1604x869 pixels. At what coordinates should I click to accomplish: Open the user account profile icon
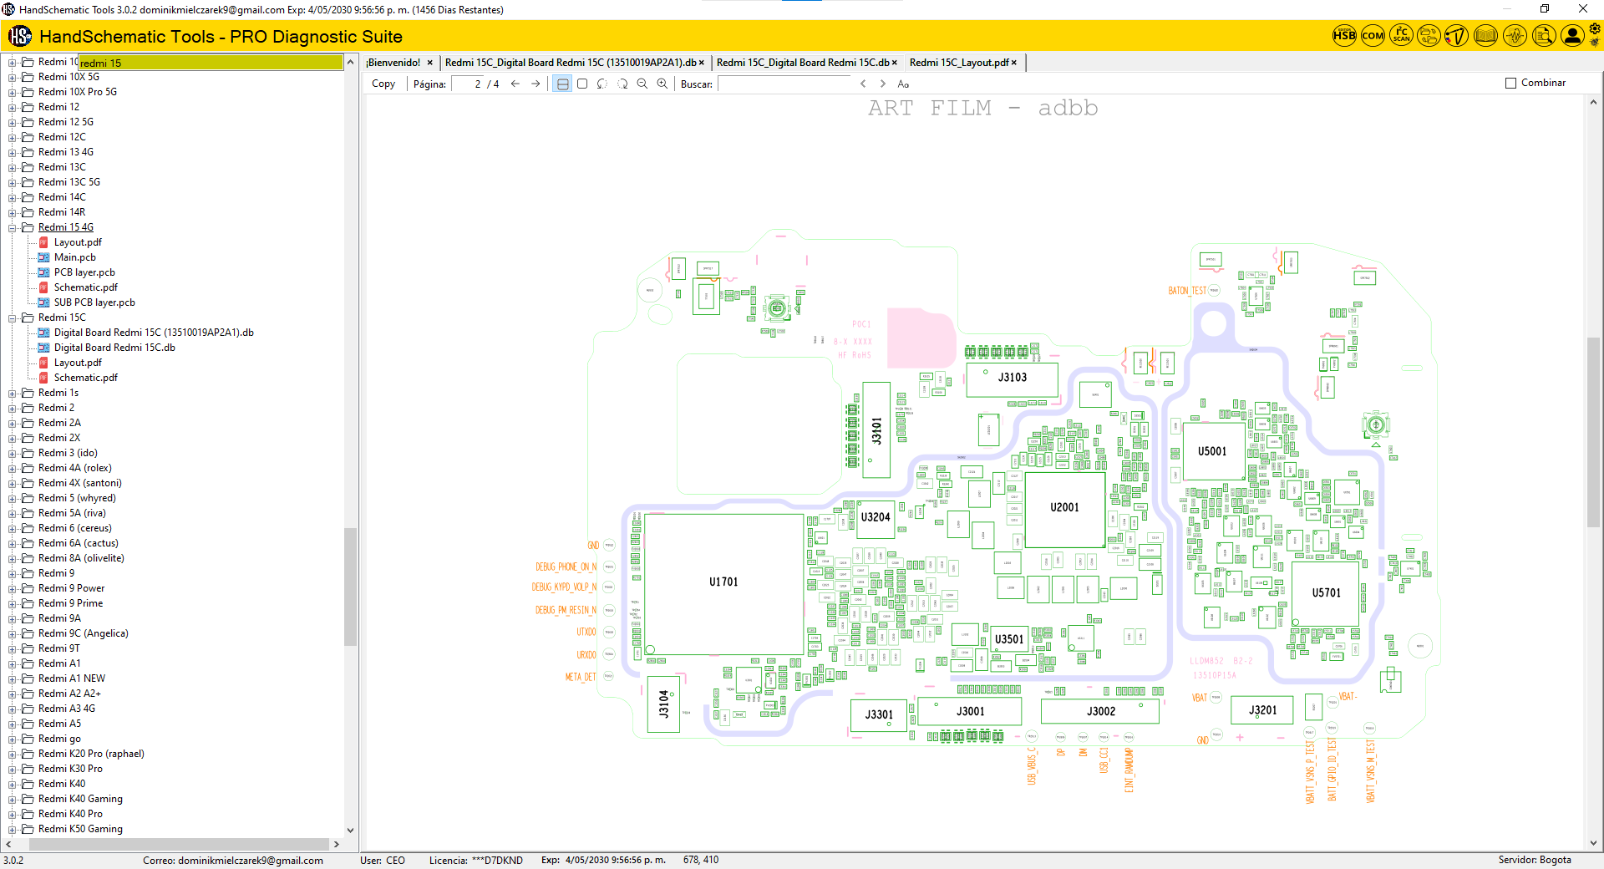pos(1571,36)
